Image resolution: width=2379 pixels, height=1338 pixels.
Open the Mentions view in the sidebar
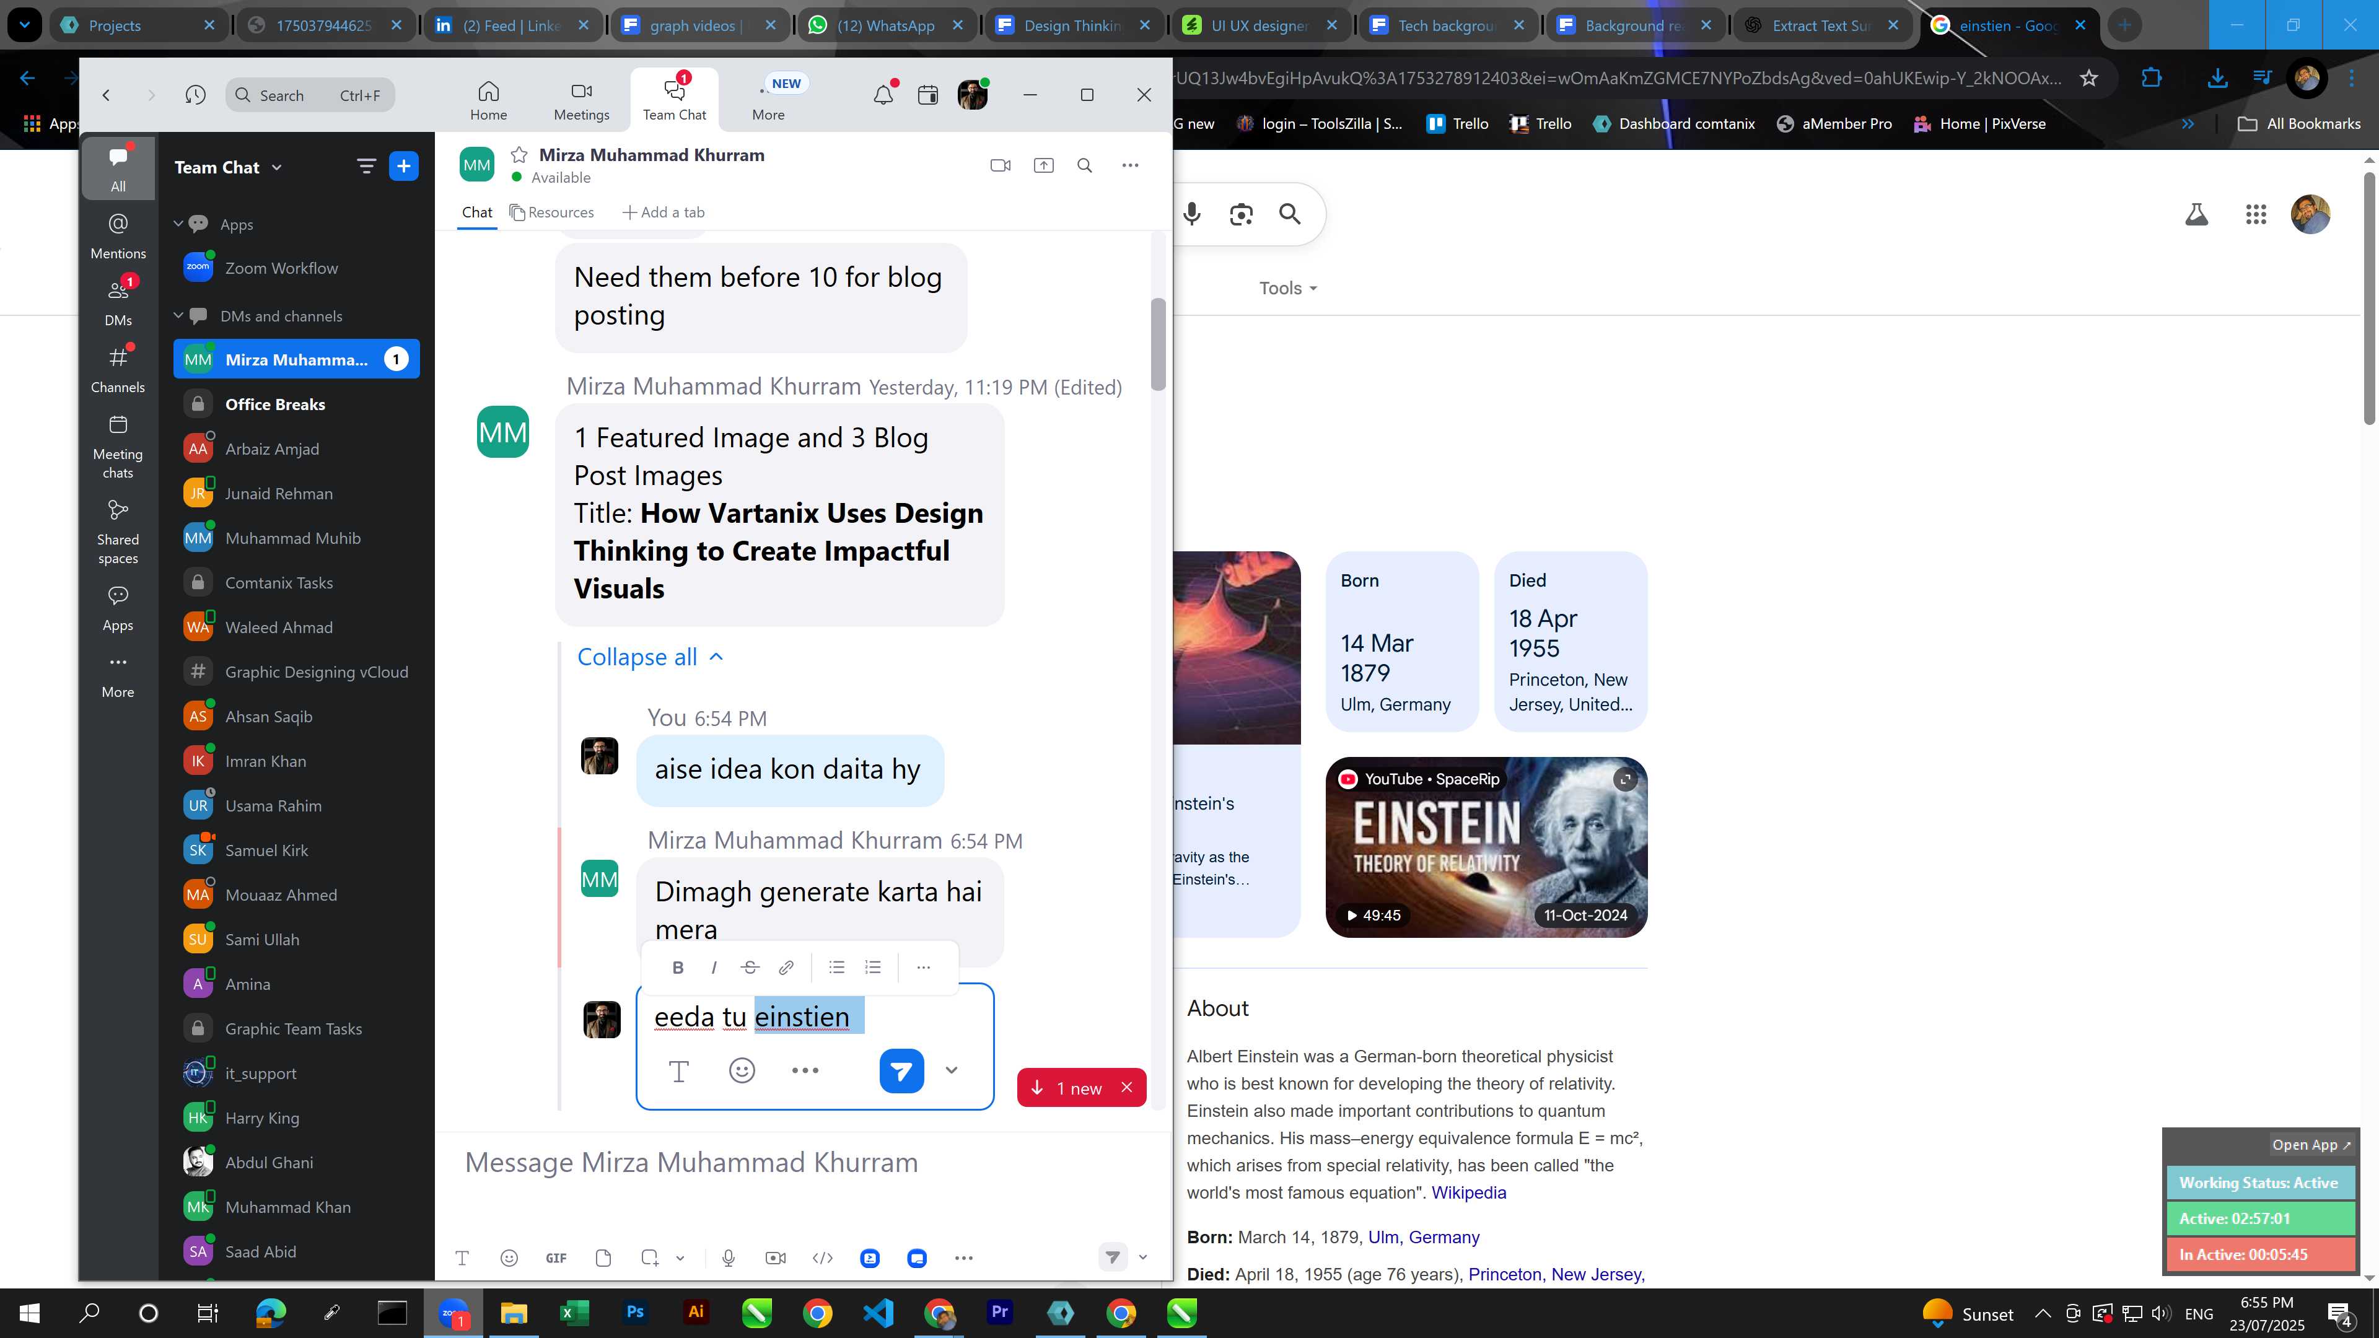[x=118, y=237]
